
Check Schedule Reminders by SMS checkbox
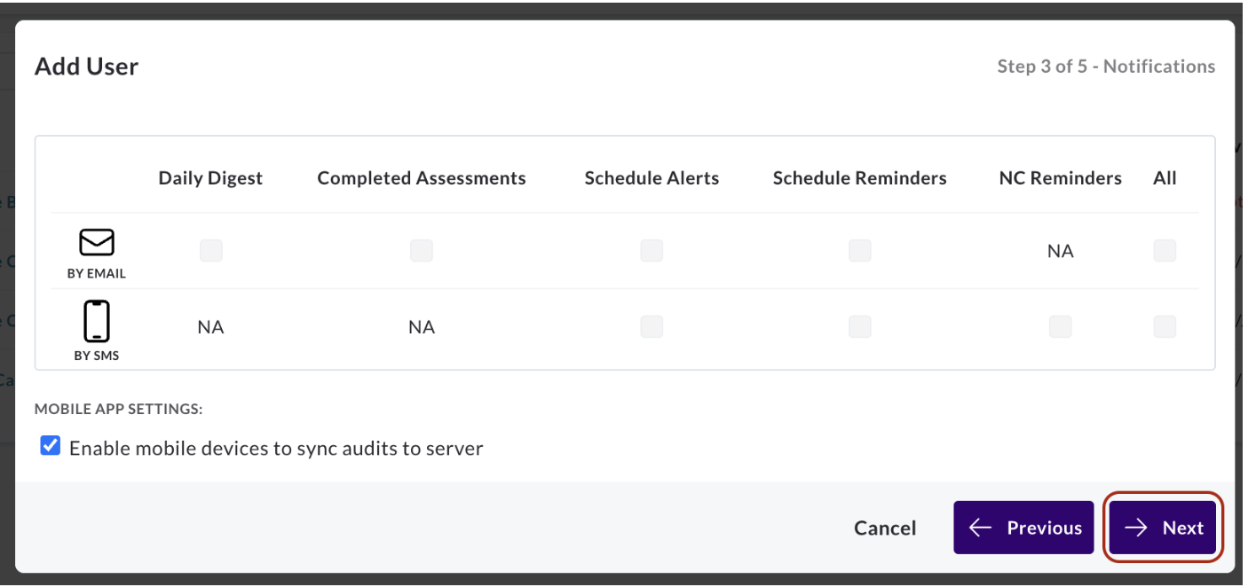(859, 327)
